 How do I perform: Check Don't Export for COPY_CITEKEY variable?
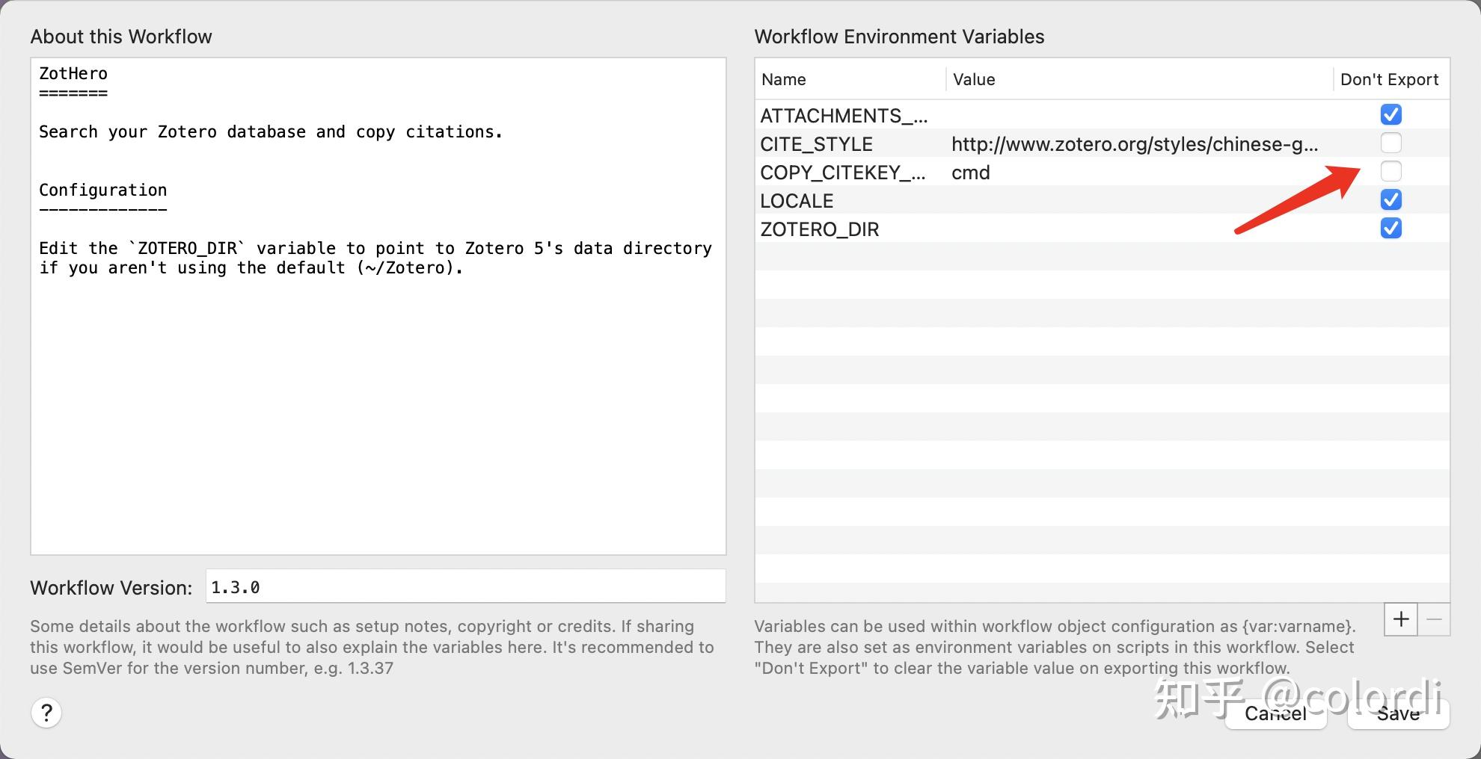(1390, 172)
